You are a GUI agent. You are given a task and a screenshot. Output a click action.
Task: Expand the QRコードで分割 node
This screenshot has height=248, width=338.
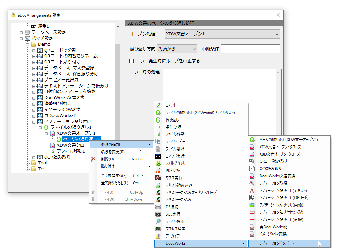[x=34, y=51]
